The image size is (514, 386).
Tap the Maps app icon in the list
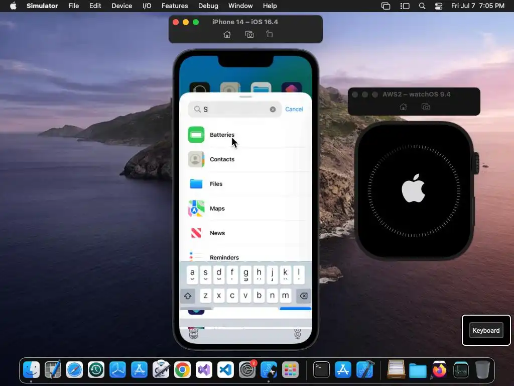[x=196, y=209]
